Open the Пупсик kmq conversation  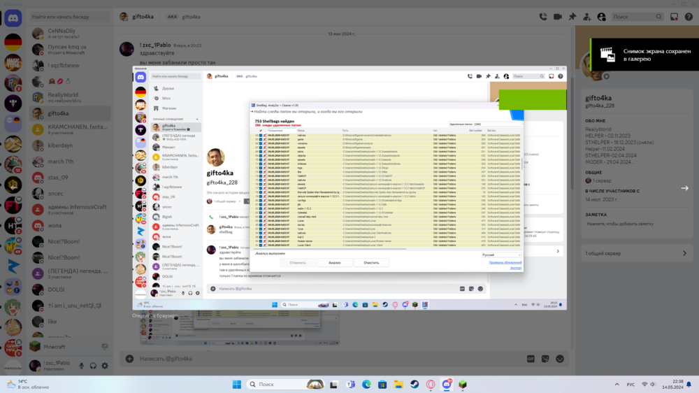(x=70, y=49)
